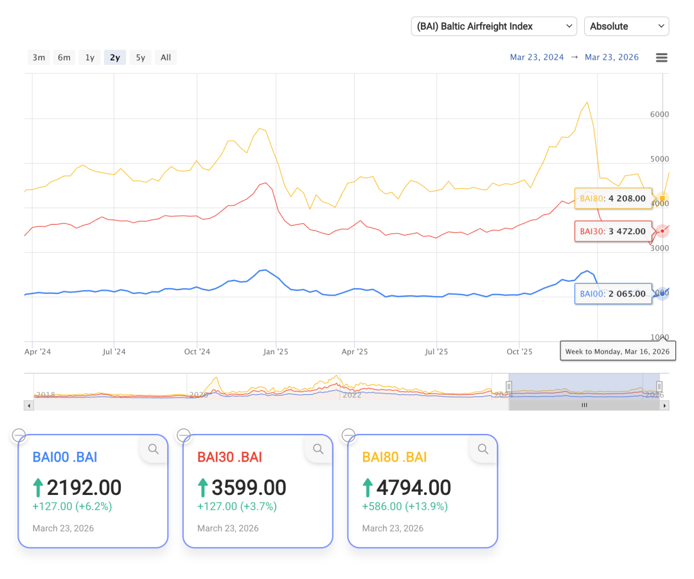
Task: Show All available data range
Action: [166, 58]
